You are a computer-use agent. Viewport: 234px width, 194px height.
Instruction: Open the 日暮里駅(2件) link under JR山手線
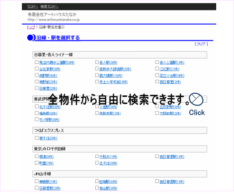(50, 188)
